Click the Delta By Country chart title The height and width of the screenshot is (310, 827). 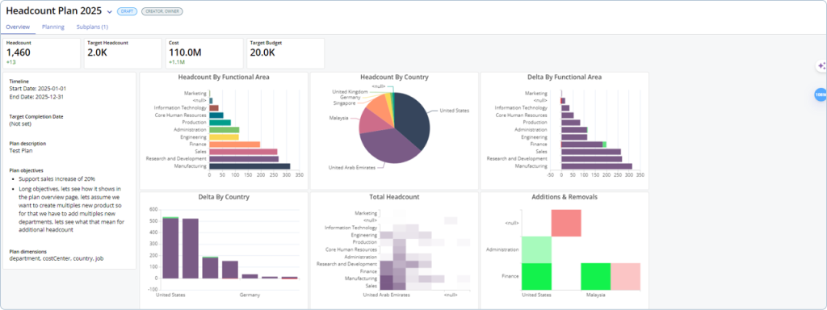coord(224,197)
